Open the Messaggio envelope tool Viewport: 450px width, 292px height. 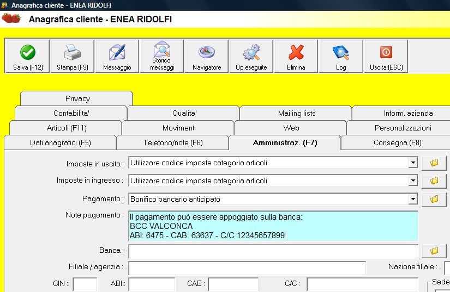117,57
